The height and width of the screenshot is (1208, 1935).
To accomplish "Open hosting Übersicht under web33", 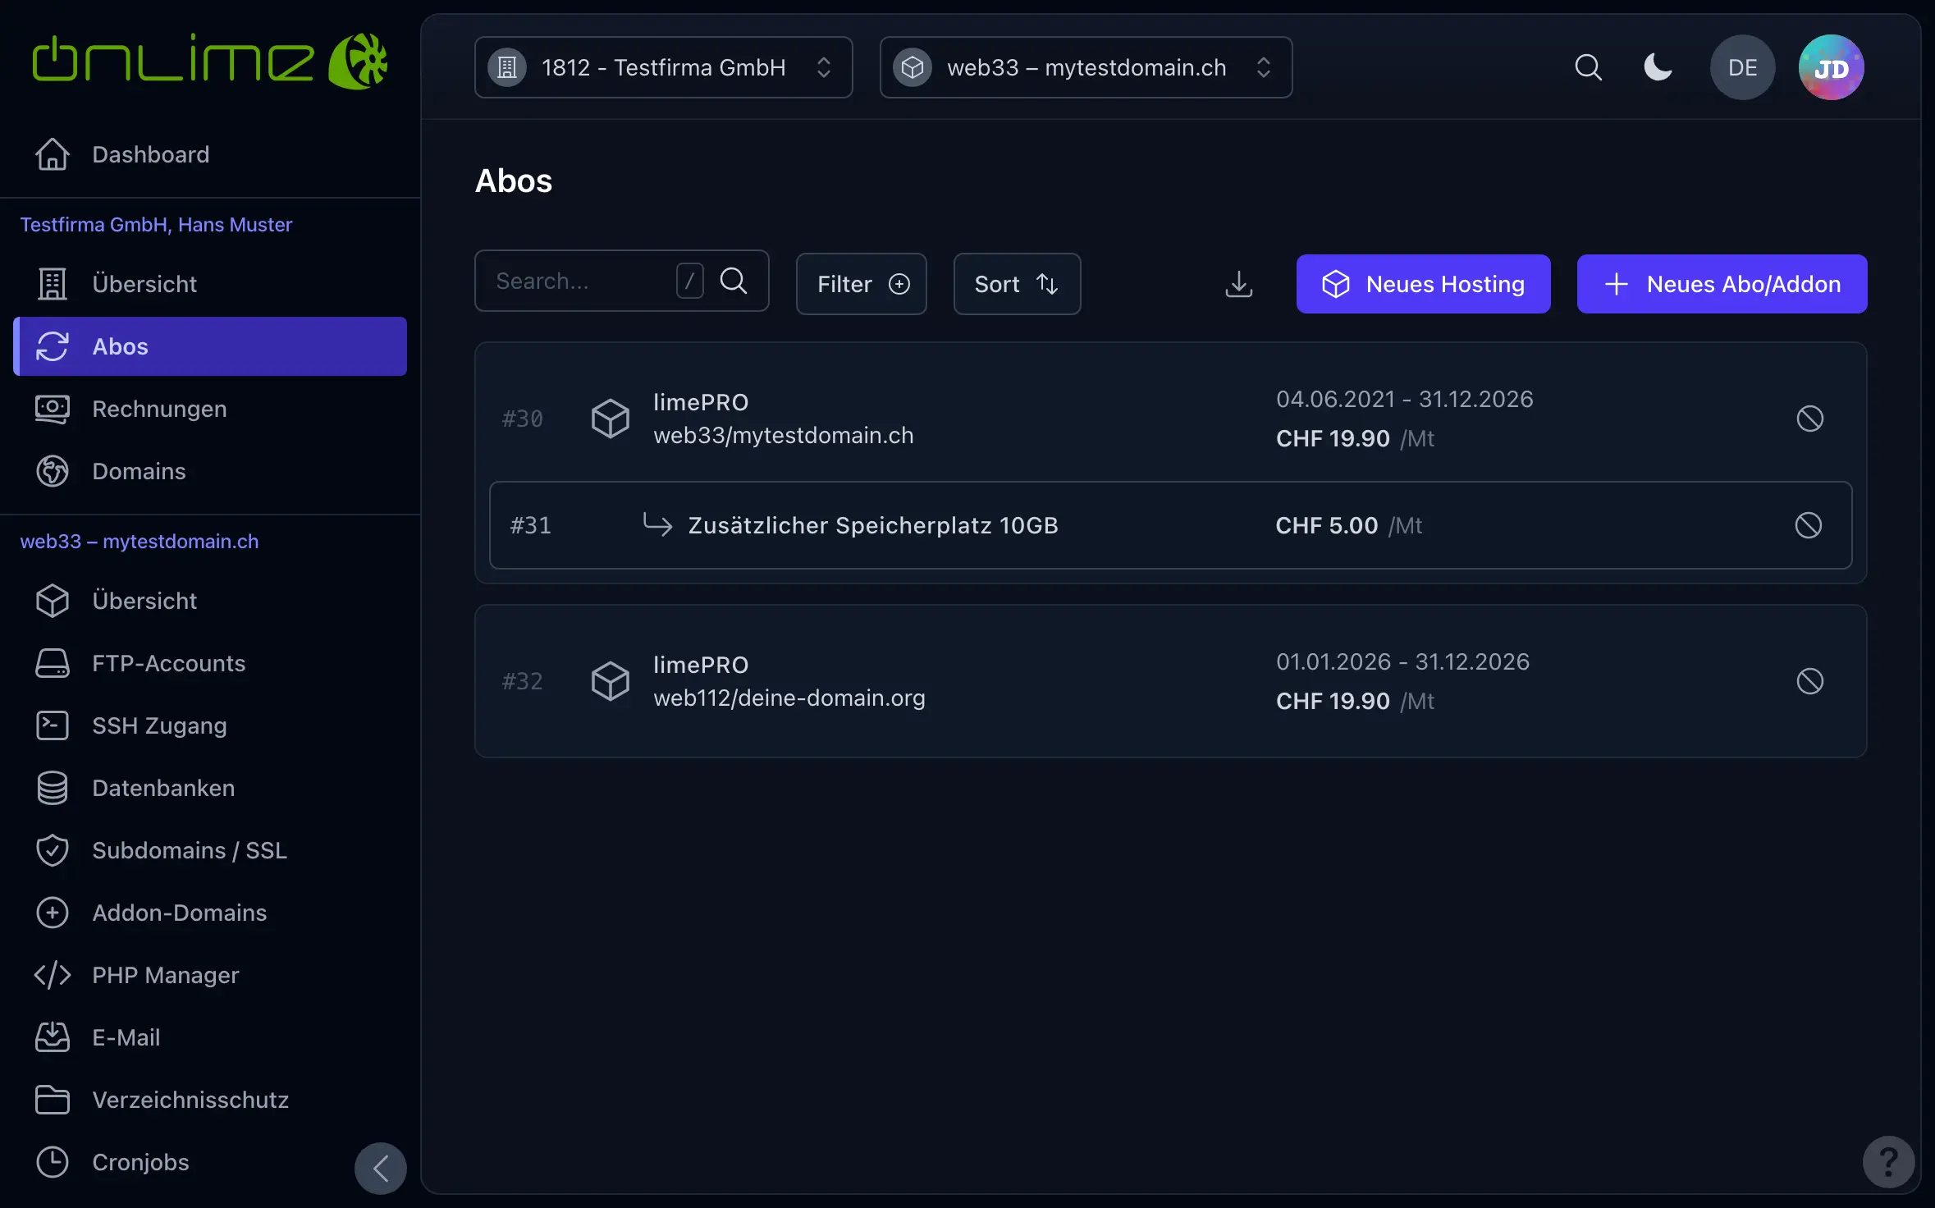I will tap(210, 601).
